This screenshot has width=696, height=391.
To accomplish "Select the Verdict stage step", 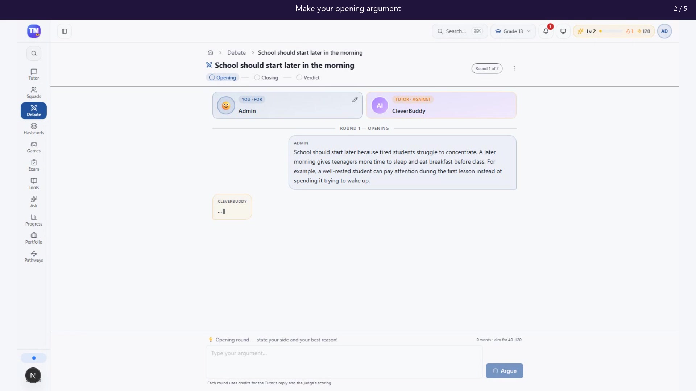I will [308, 77].
